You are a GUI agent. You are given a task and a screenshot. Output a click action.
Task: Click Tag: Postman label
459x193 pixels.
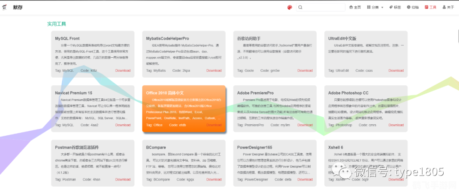click(65, 179)
